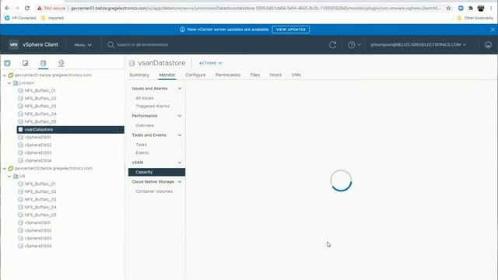The image size is (498, 280).
Task: Open the Networking inventory view icon
Action: pyautogui.click(x=61, y=63)
